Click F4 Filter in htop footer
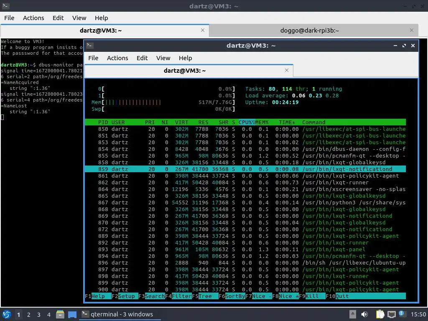Screen dimensions: 428x321 (178, 296)
